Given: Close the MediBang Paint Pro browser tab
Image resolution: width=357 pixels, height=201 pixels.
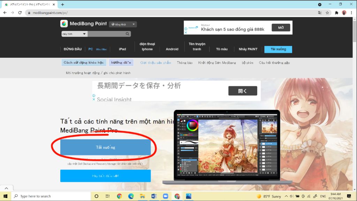Looking at the screenshot, I should point(54,4).
